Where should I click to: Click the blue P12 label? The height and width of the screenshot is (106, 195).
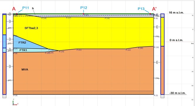point(84,8)
